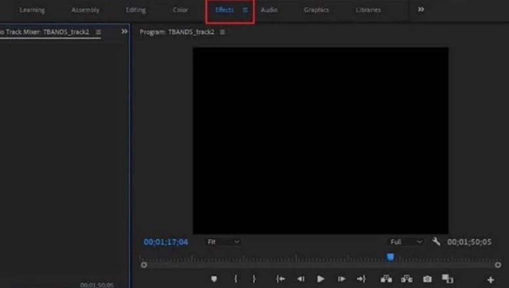Open the Assembly workspace tab
The height and width of the screenshot is (288, 509).
pos(85,10)
